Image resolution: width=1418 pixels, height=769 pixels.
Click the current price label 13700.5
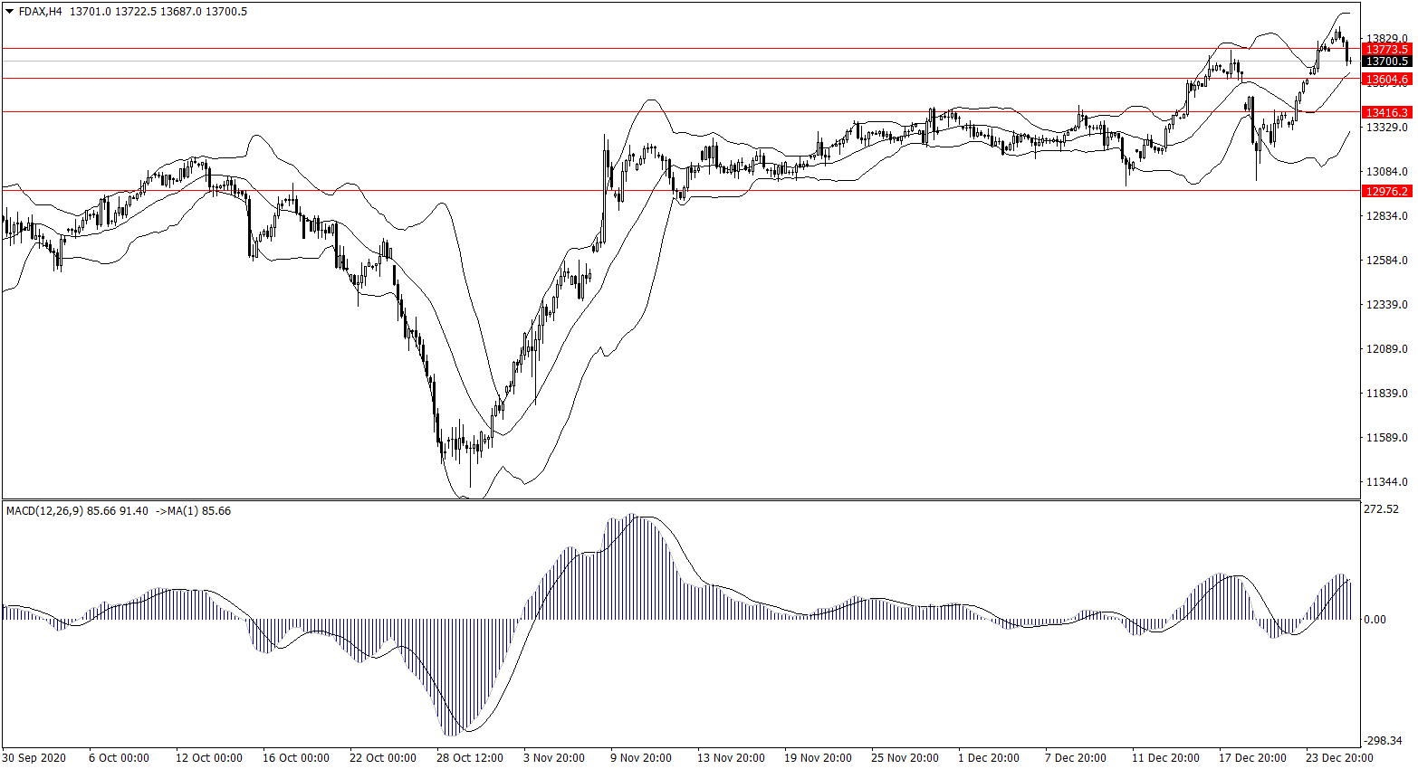(x=1386, y=62)
